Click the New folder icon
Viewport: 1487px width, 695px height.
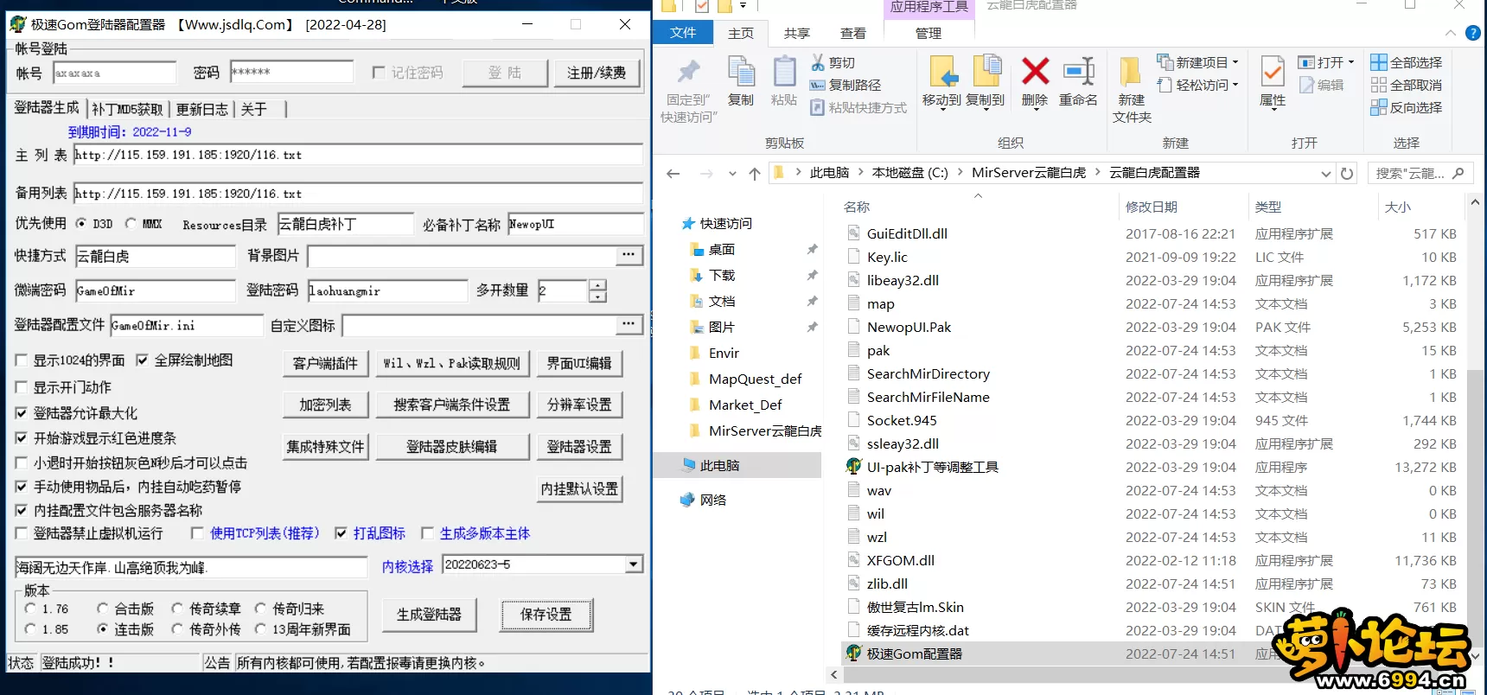coord(1129,73)
